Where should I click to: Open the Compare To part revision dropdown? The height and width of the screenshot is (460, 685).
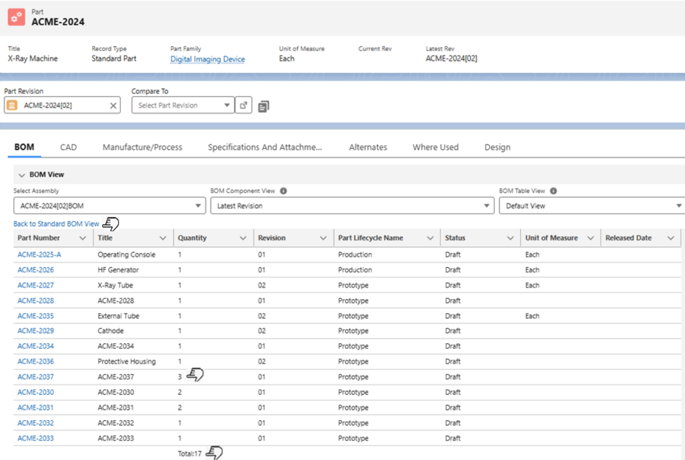[x=182, y=105]
